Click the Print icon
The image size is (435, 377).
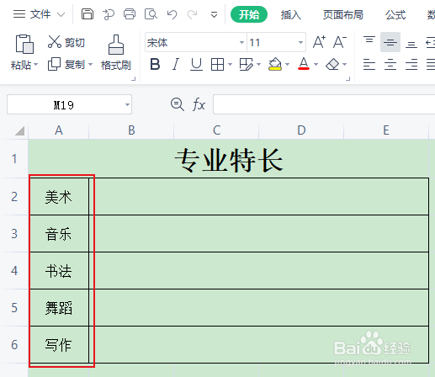tap(130, 14)
